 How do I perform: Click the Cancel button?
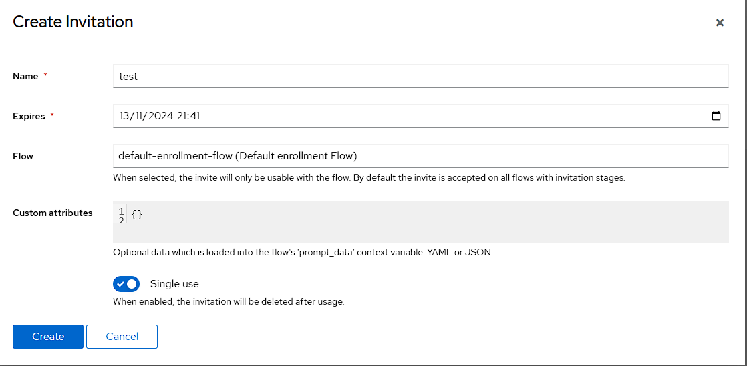[122, 337]
